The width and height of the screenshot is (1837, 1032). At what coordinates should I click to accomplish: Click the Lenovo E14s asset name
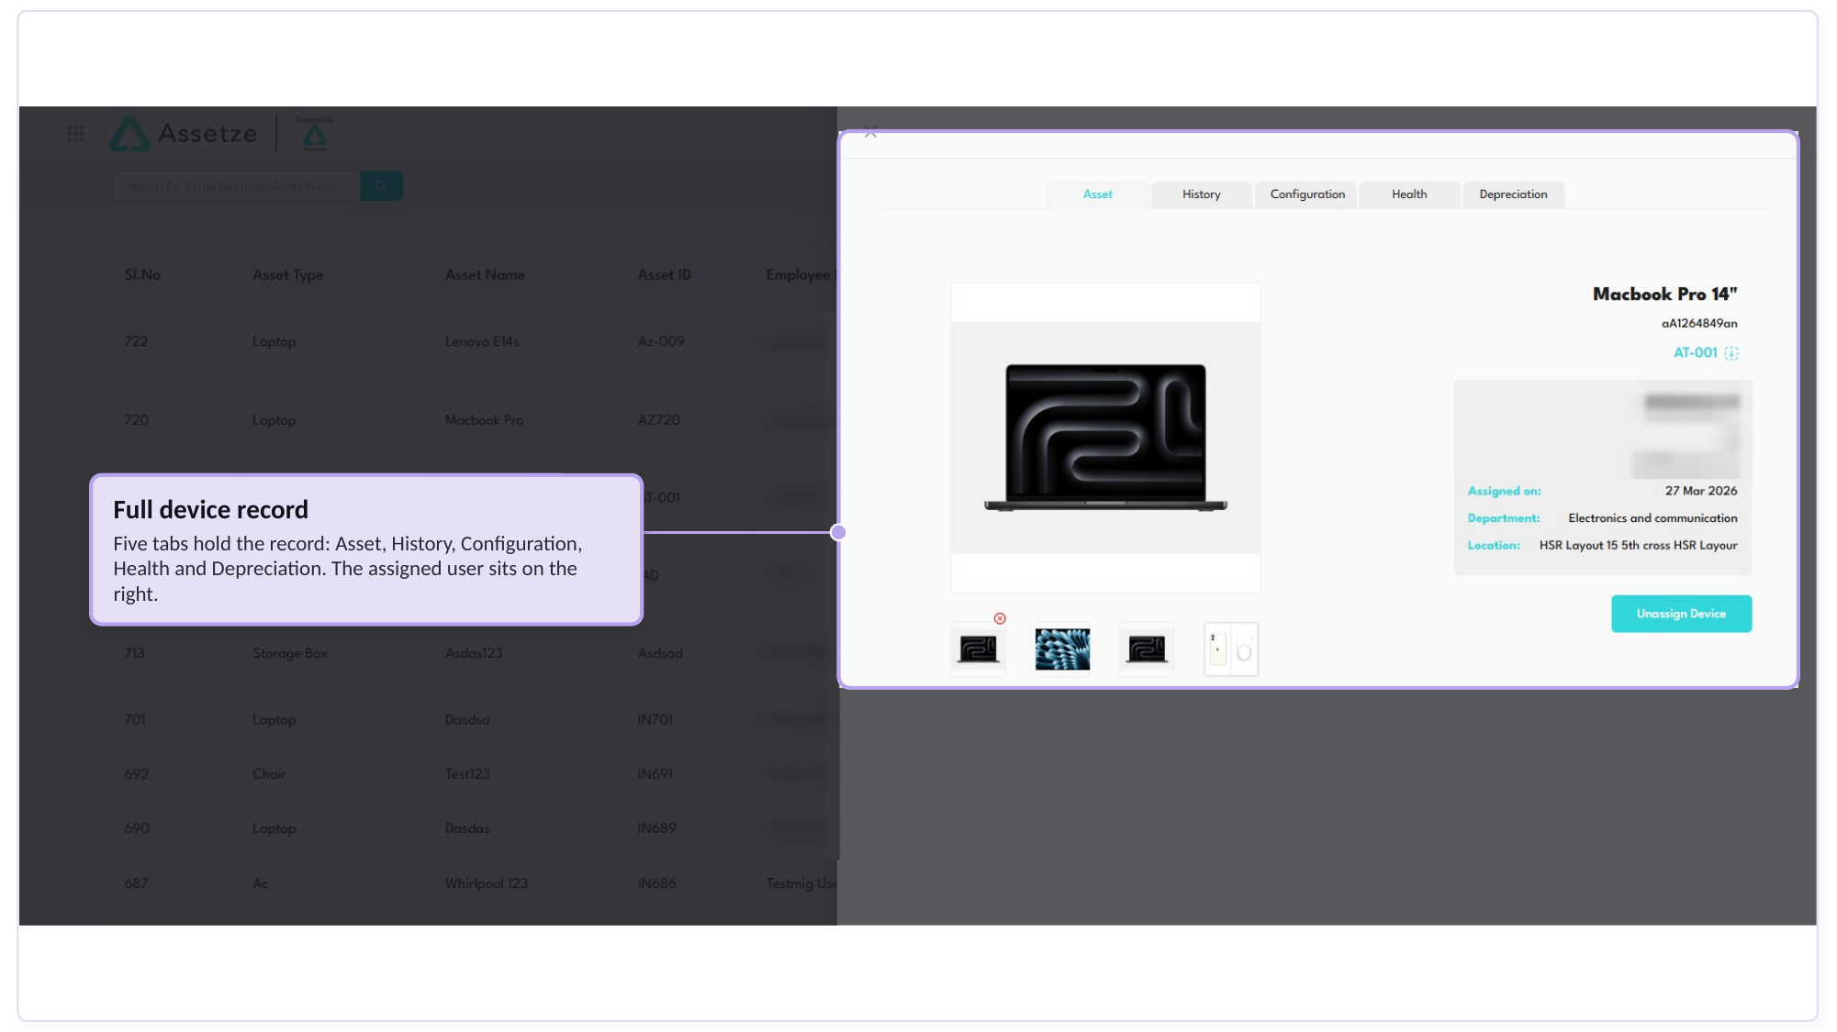[482, 342]
